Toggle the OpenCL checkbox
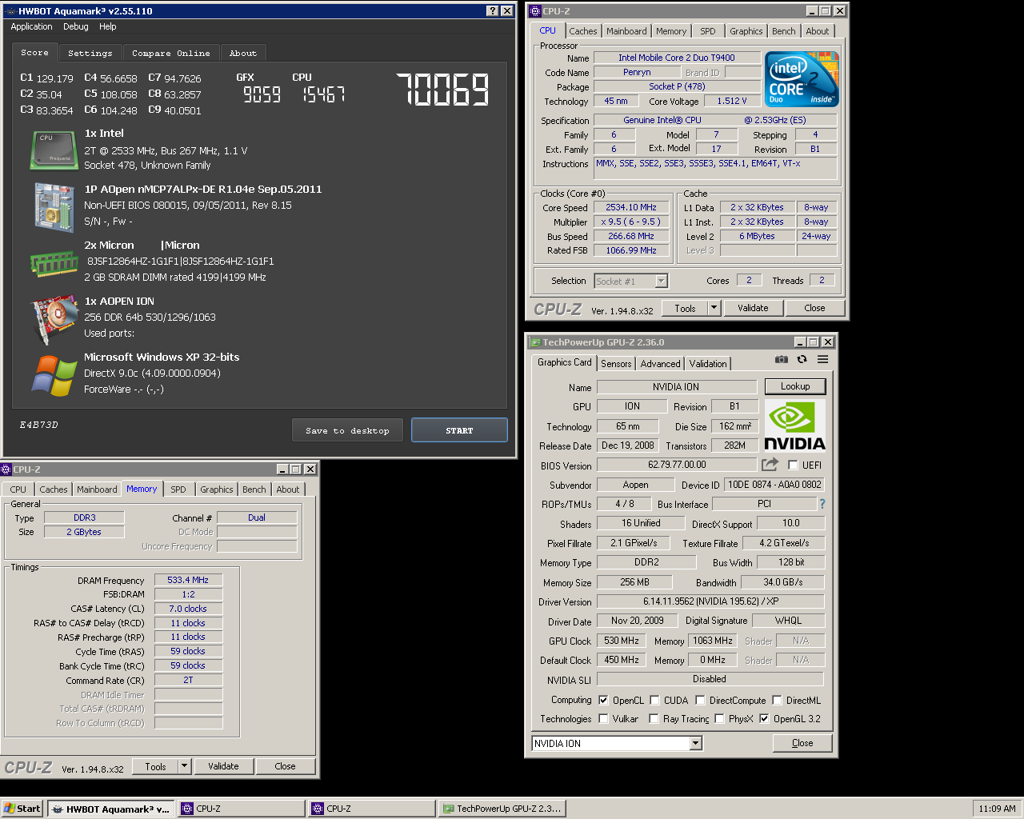 point(603,700)
